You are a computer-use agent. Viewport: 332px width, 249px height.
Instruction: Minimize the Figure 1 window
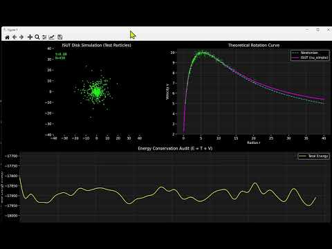307,30
